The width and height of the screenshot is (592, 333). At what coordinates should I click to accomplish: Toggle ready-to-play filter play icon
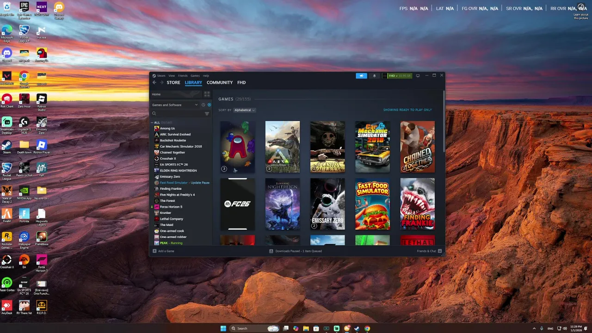point(209,105)
